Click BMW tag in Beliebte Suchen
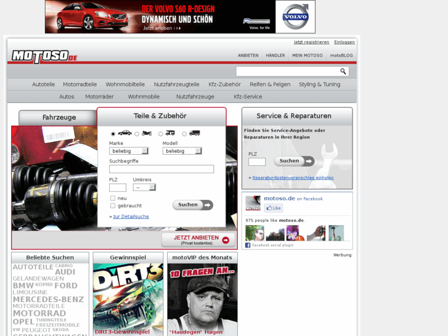Screen dimensions: 448x336 coord(23,285)
